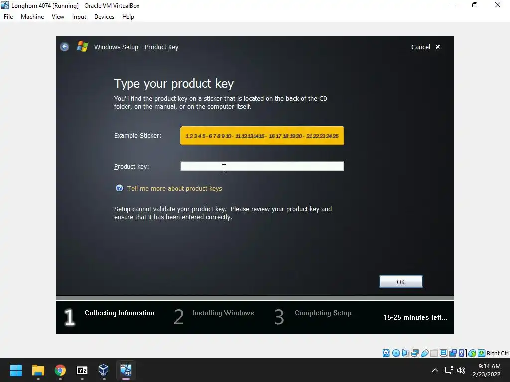Open the File menu
Screen dimensions: 510x382
tap(8, 17)
